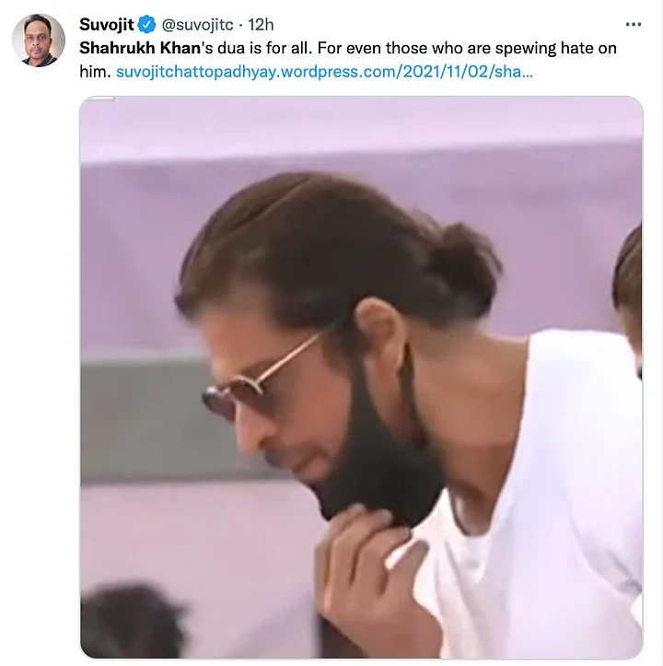Click the hand near the man's chin
The image size is (663, 666).
click(x=368, y=571)
